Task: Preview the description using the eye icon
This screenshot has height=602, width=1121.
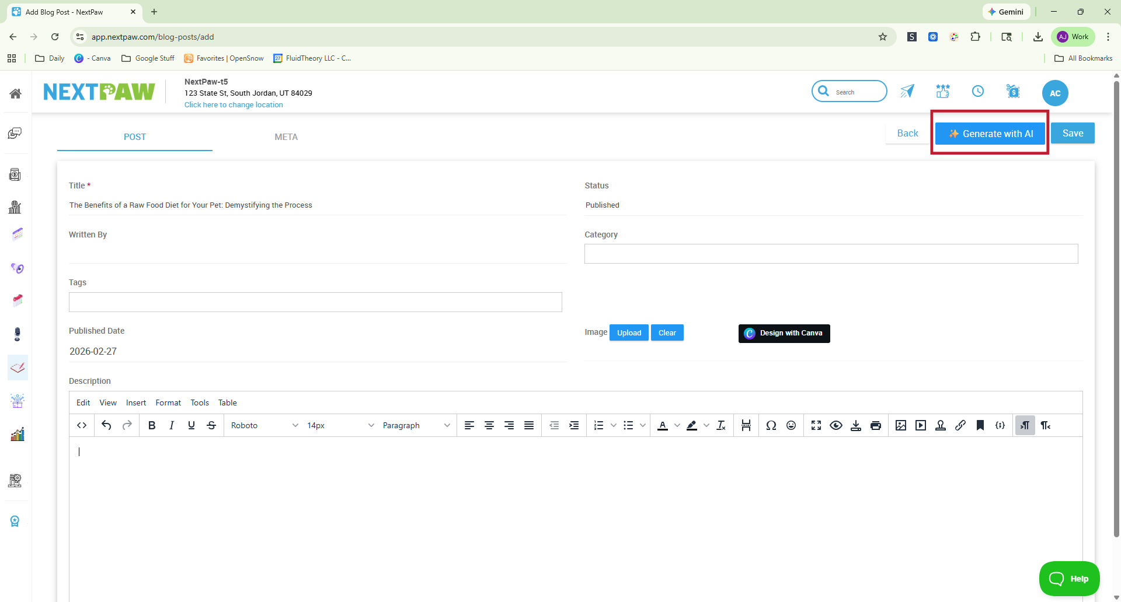Action: coord(836,425)
